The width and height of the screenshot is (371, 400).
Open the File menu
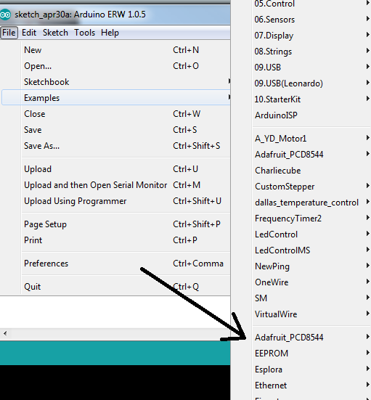9,33
